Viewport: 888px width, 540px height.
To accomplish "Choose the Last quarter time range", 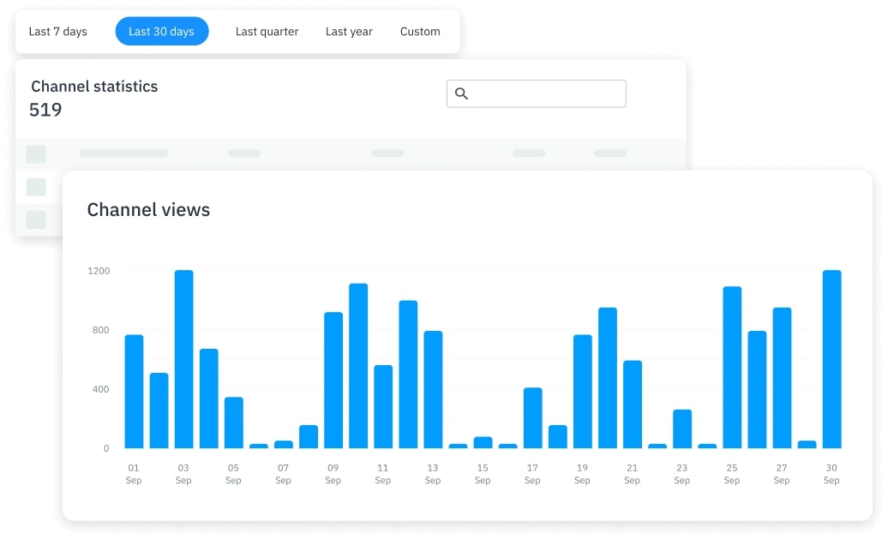I will [267, 32].
